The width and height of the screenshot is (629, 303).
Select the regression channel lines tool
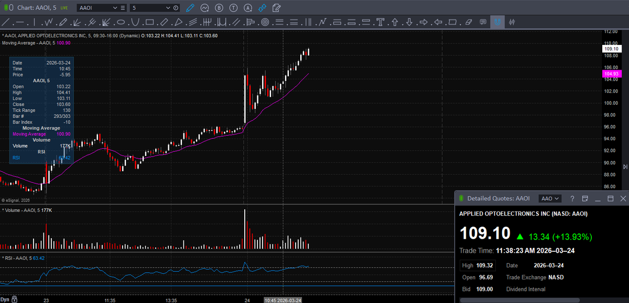tap(192, 22)
